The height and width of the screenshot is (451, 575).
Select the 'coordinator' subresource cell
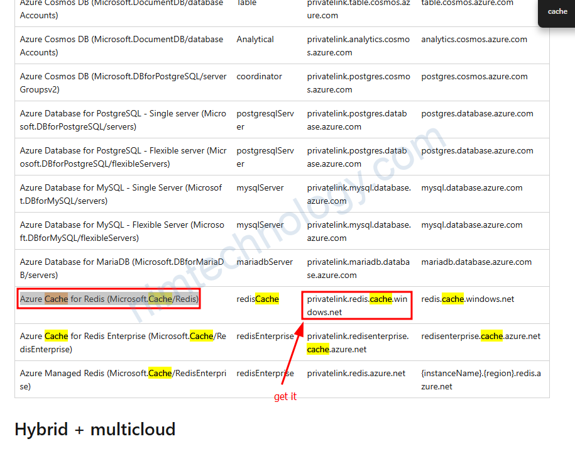click(x=259, y=77)
